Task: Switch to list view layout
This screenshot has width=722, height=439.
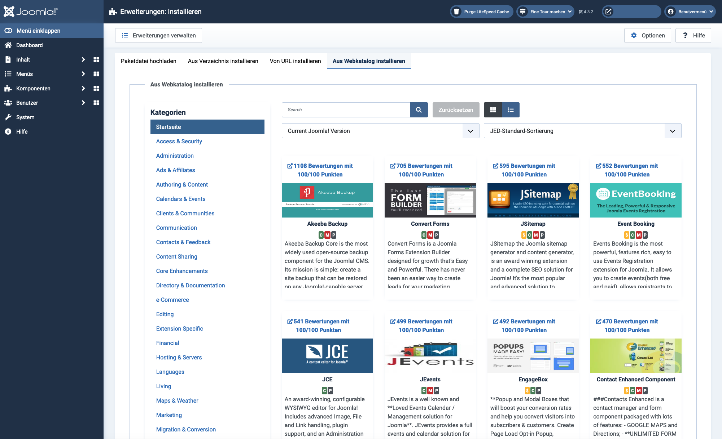Action: pyautogui.click(x=511, y=110)
